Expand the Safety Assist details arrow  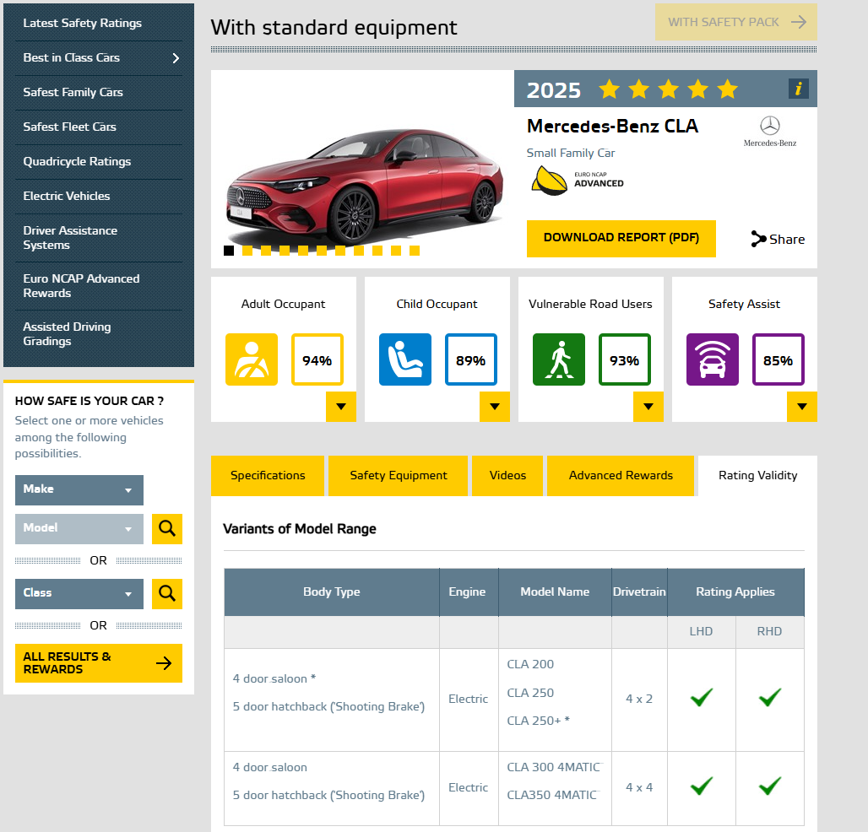pos(801,407)
